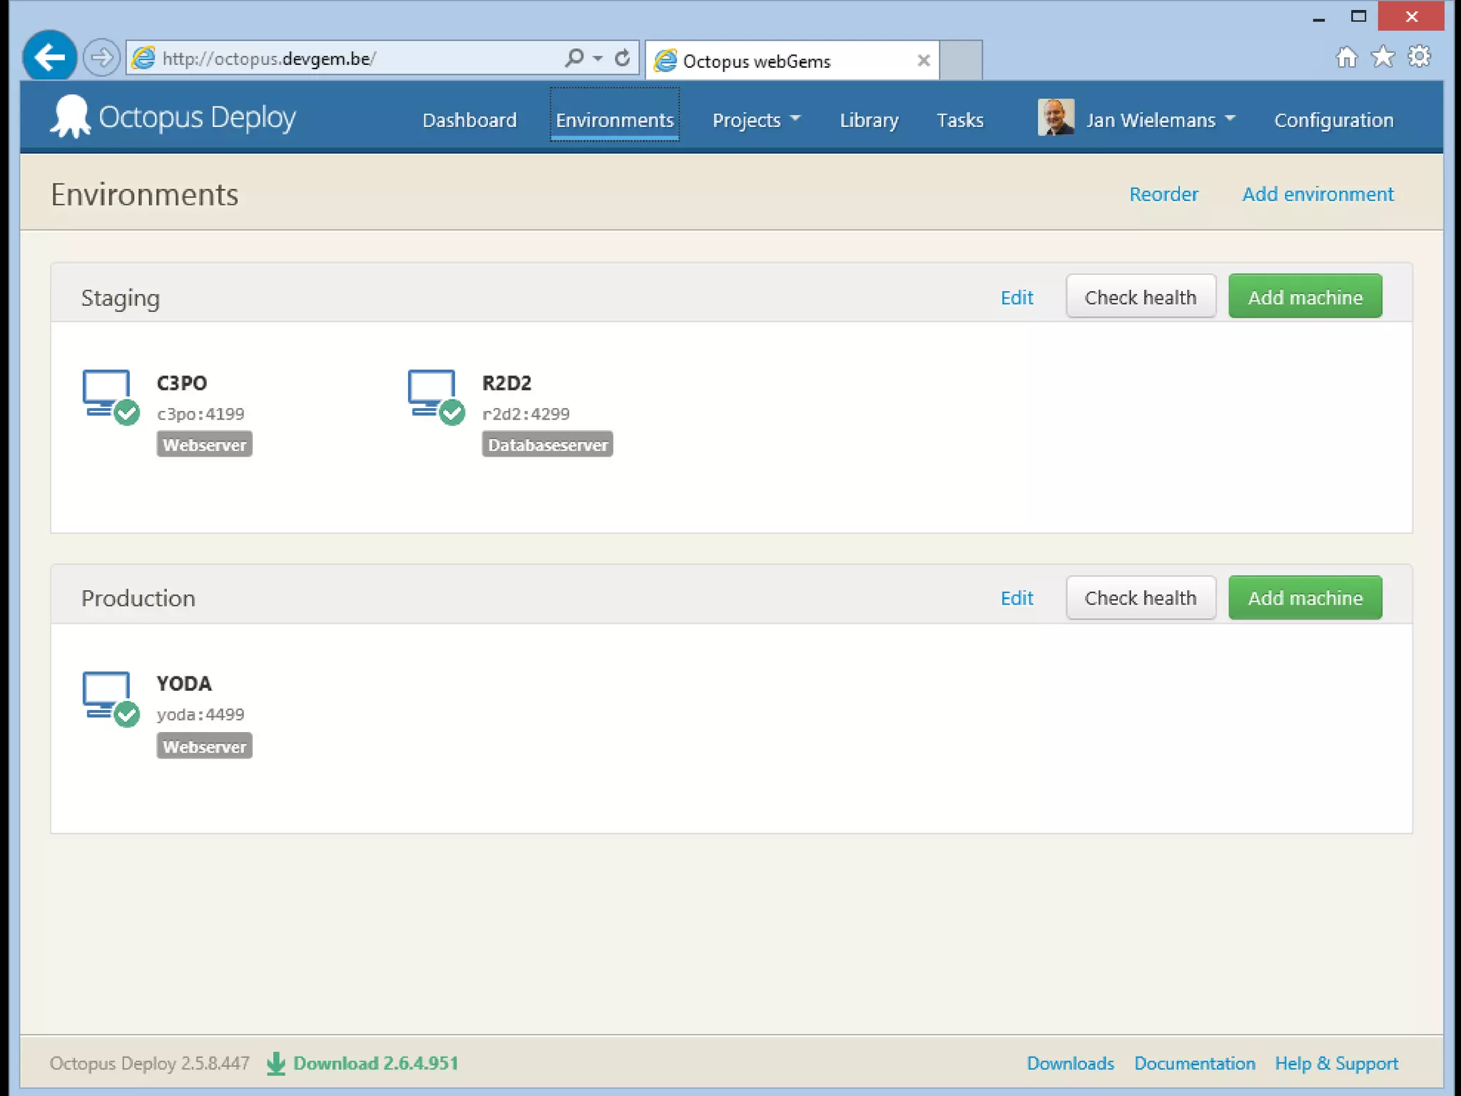Click the Databaseserver role tag
The width and height of the screenshot is (1461, 1096).
[x=547, y=445]
